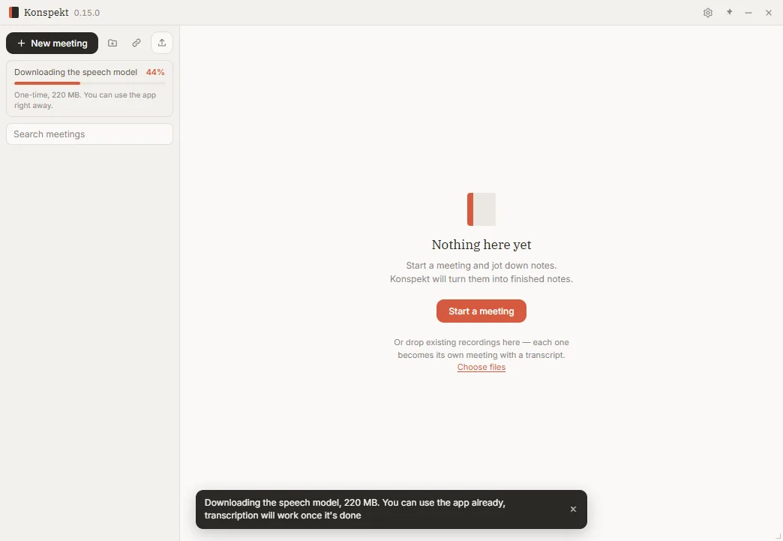Viewport: 783px width, 541px height.
Task: Click the 'Downloading the speech model' card title
Action: 76,73
